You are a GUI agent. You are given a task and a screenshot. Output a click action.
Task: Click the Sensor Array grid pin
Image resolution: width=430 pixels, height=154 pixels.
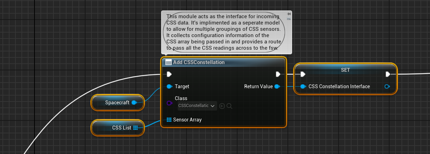pos(169,120)
